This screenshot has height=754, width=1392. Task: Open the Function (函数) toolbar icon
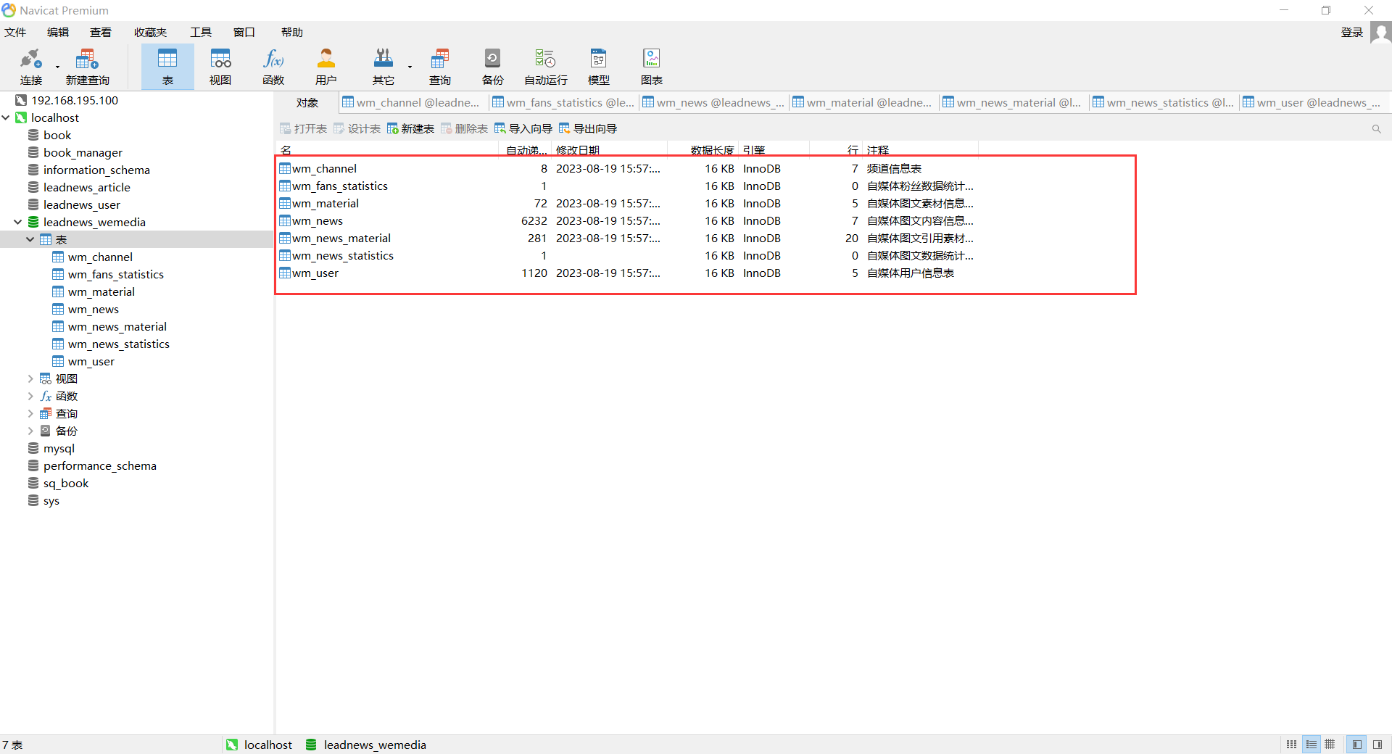tap(273, 66)
